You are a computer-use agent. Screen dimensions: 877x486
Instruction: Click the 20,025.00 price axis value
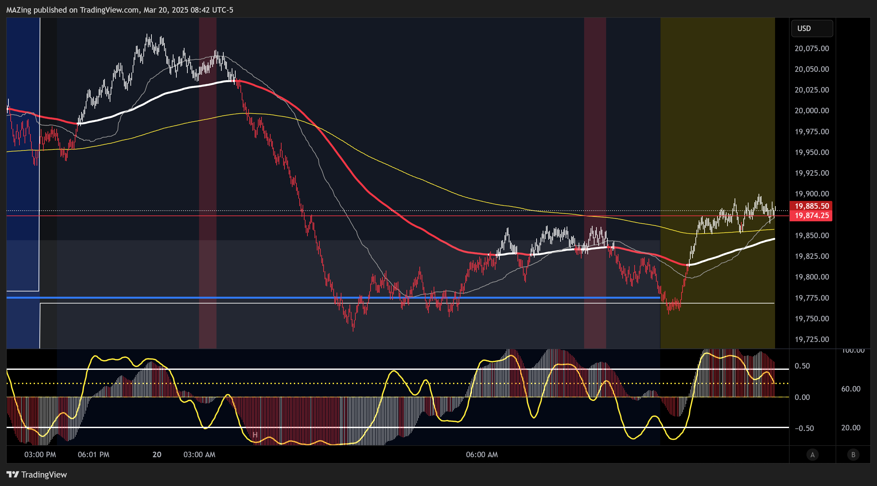[x=812, y=90]
